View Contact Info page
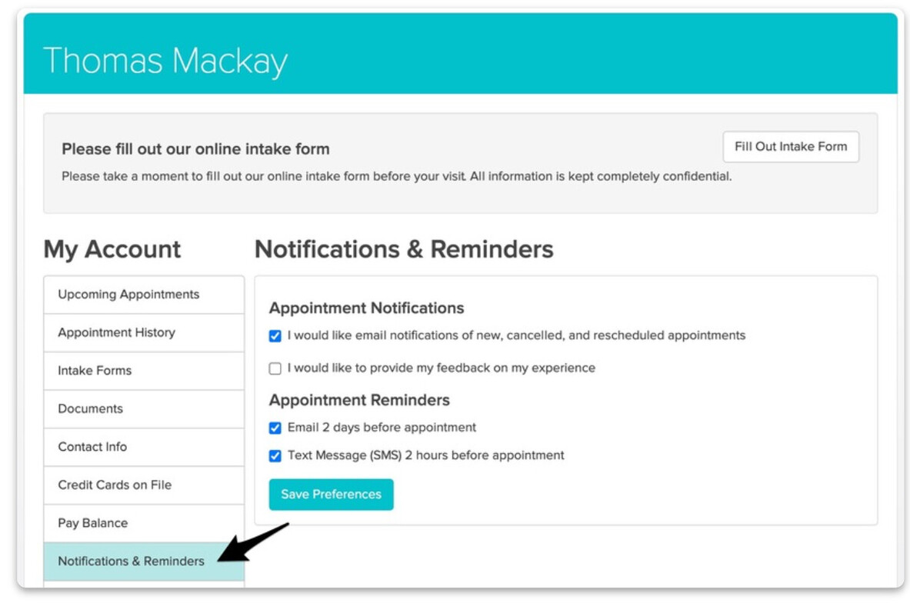Viewport: 910px width, 603px height. point(92,447)
